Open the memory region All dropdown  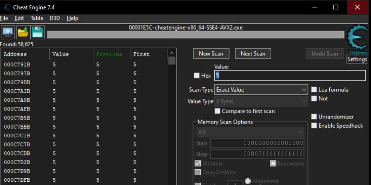coord(250,132)
